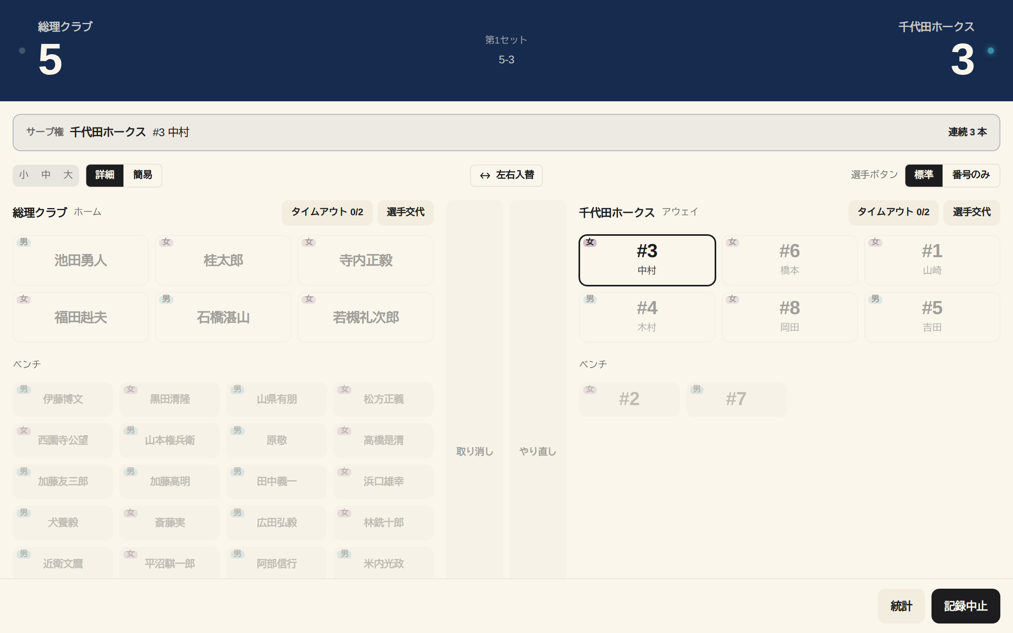The image size is (1013, 633).
Task: Select bench player 原敬
Action: tap(277, 440)
